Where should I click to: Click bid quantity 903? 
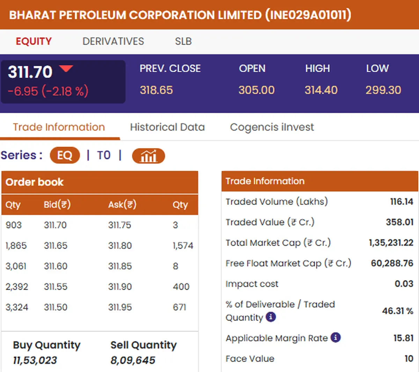pyautogui.click(x=14, y=225)
